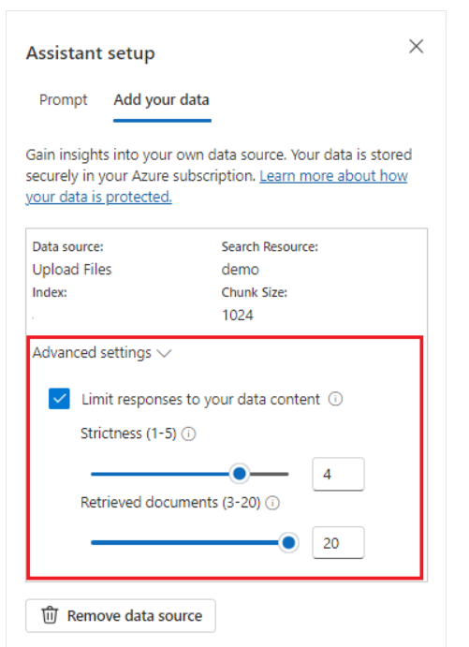This screenshot has height=647, width=469.
Task: Collapse the Advanced settings section
Action: [x=102, y=353]
